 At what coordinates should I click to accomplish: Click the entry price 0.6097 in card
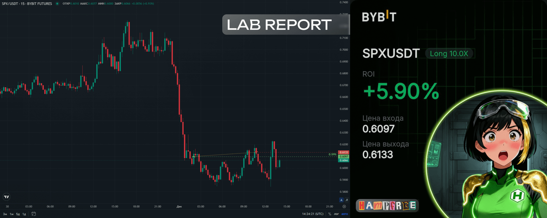[378, 129]
